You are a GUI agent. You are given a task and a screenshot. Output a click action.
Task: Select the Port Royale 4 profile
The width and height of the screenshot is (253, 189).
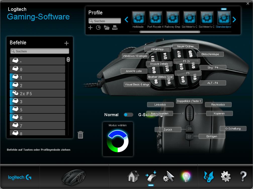click(155, 18)
